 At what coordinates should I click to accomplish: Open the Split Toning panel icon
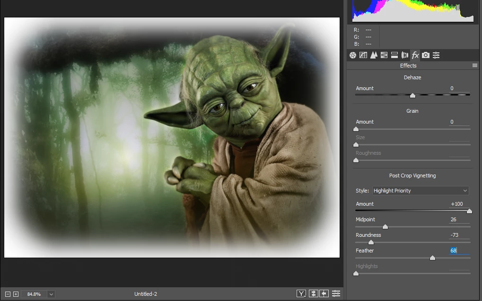(394, 55)
